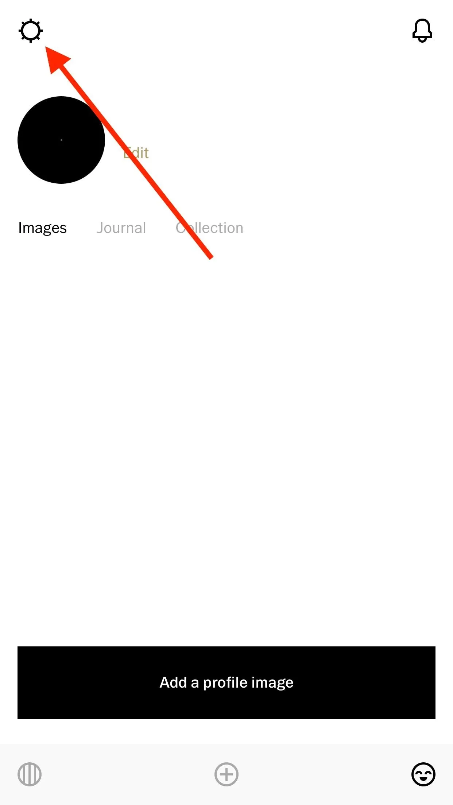Access app preferences from the gear

coord(31,31)
